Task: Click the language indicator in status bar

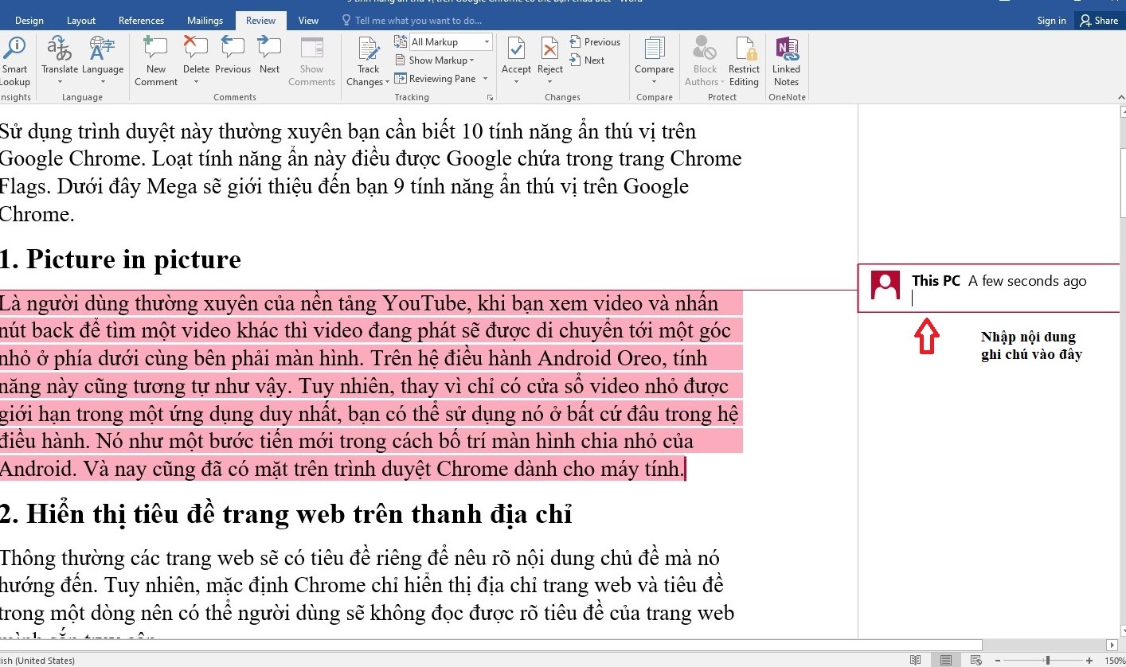Action: (x=37, y=661)
